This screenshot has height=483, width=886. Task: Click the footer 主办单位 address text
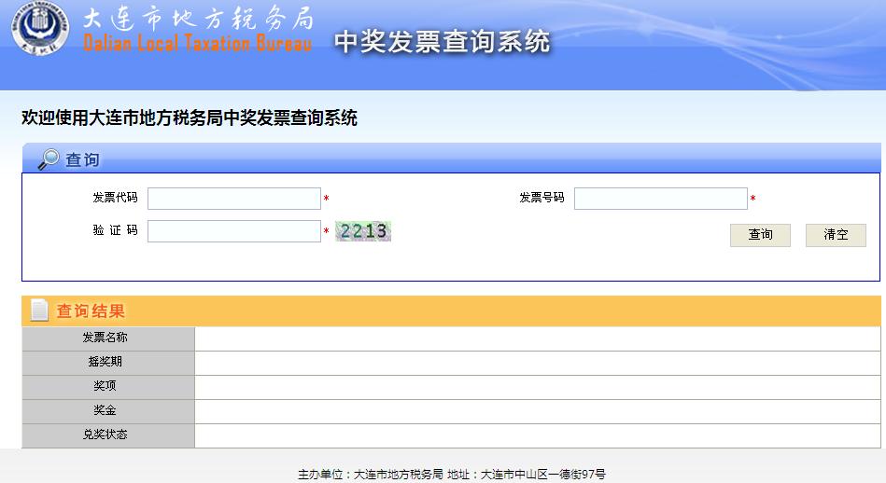click(451, 474)
